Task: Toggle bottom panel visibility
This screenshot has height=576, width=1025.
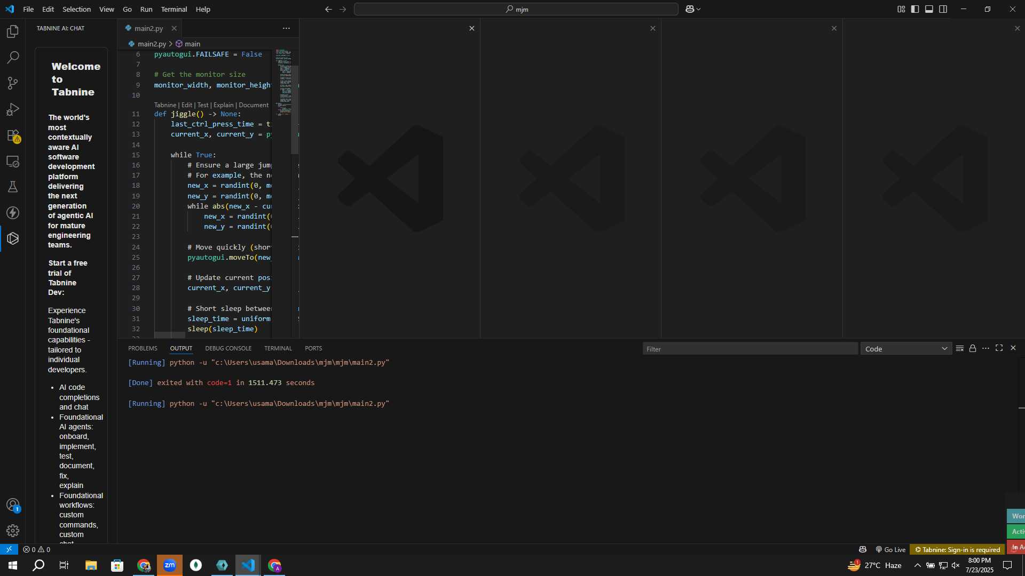Action: pyautogui.click(x=929, y=9)
